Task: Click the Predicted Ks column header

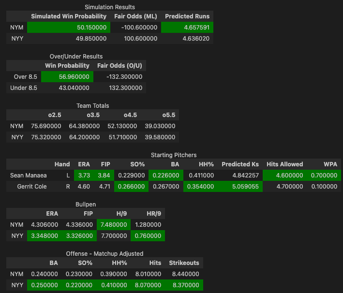Action: (240, 164)
